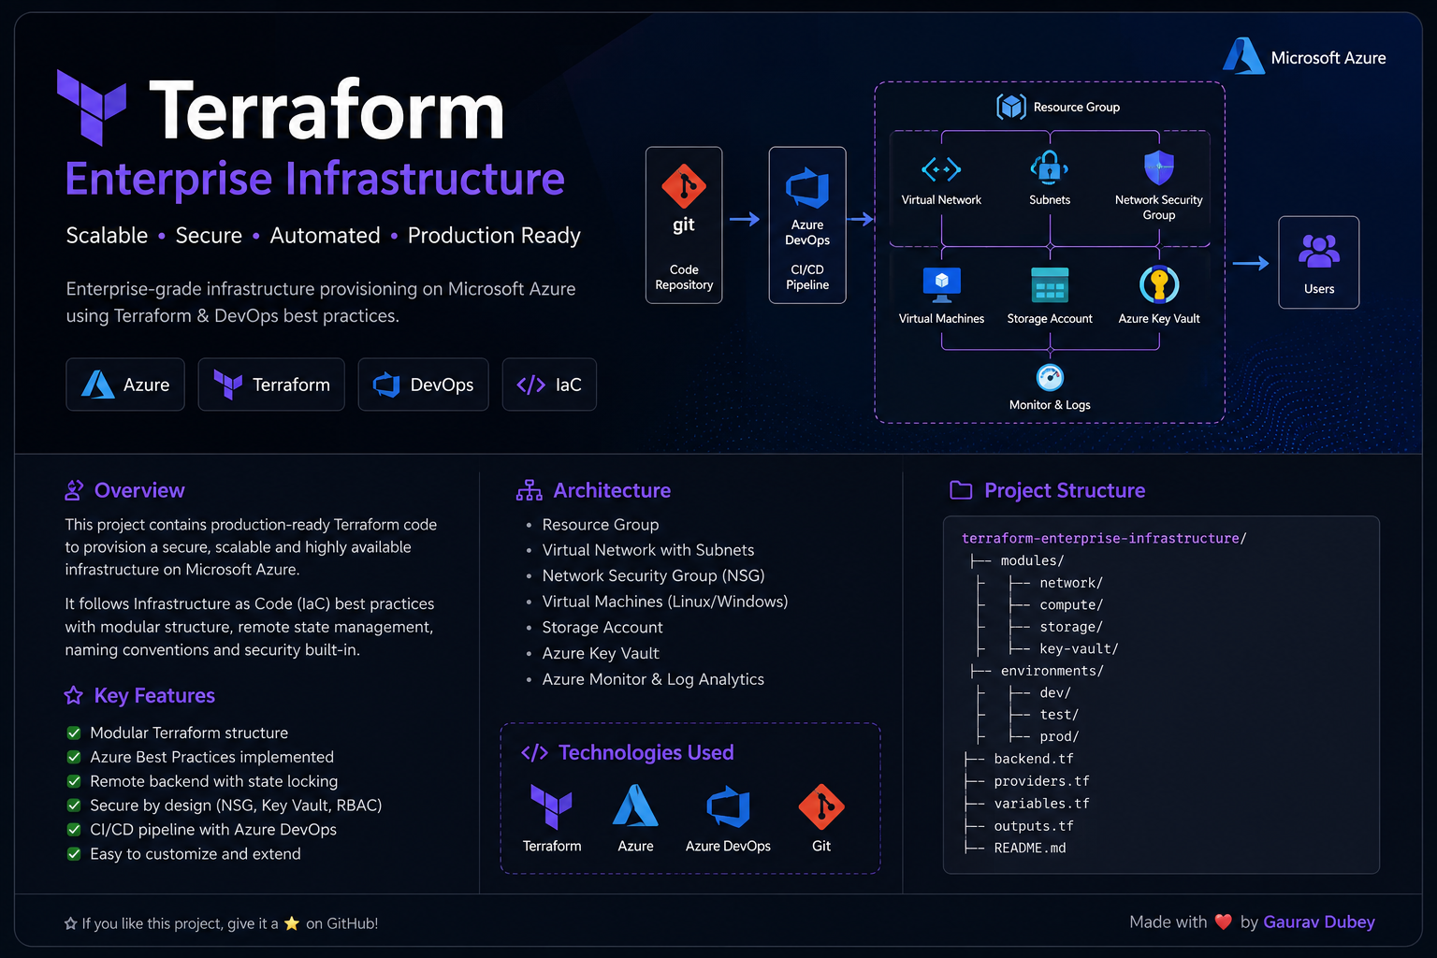Click the large Terraform logo beside the title

[92, 107]
